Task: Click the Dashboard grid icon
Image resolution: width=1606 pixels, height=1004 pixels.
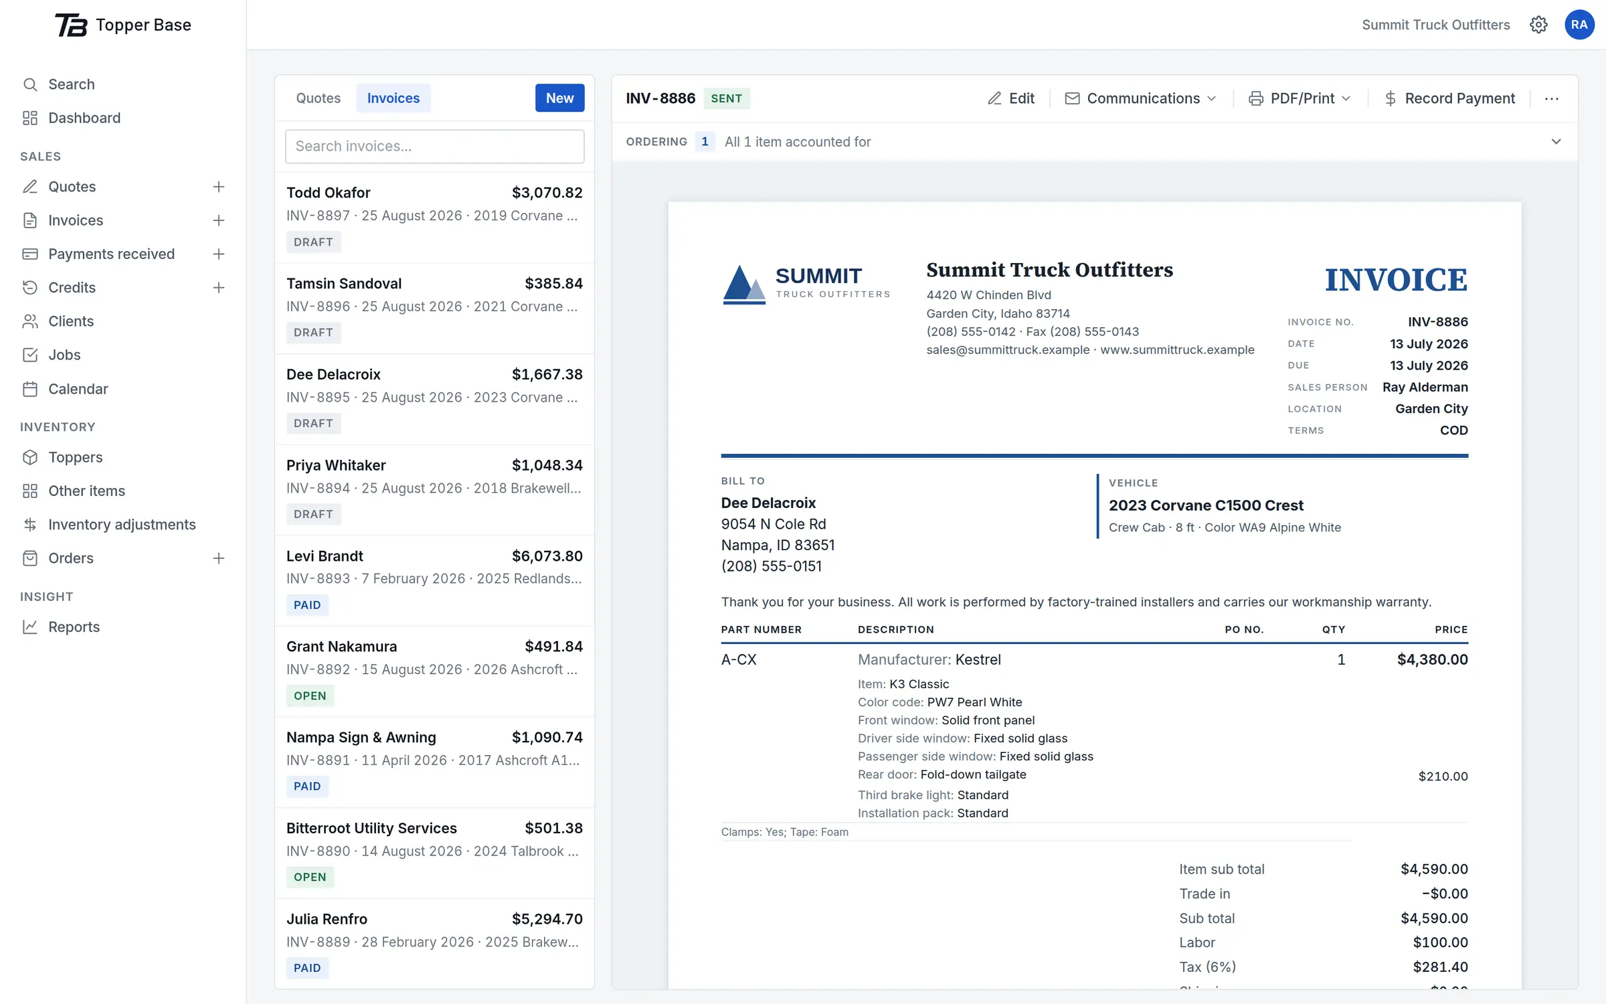Action: pos(30,118)
